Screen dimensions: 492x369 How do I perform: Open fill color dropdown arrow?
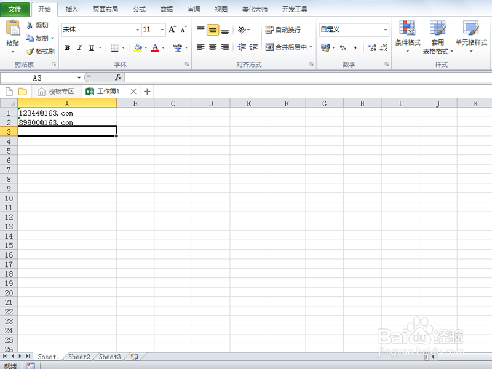point(146,48)
